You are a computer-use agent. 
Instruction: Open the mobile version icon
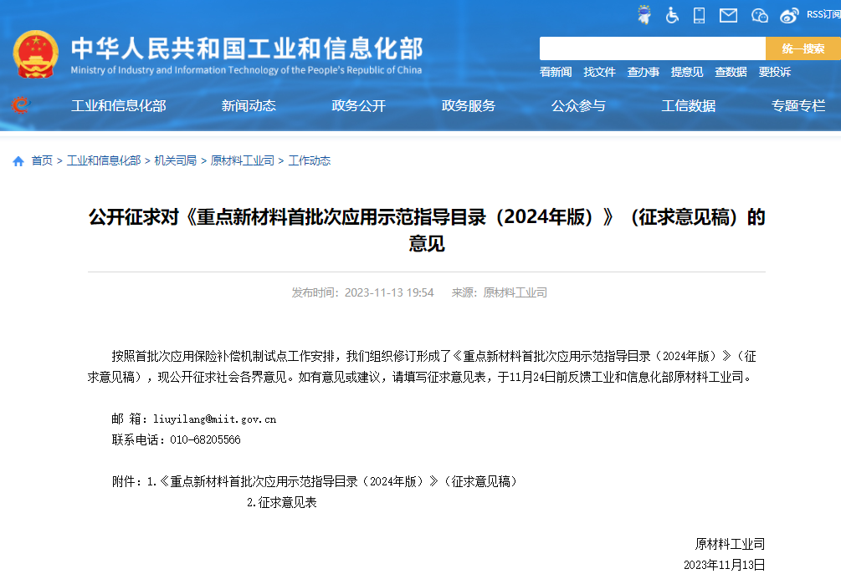(x=699, y=14)
